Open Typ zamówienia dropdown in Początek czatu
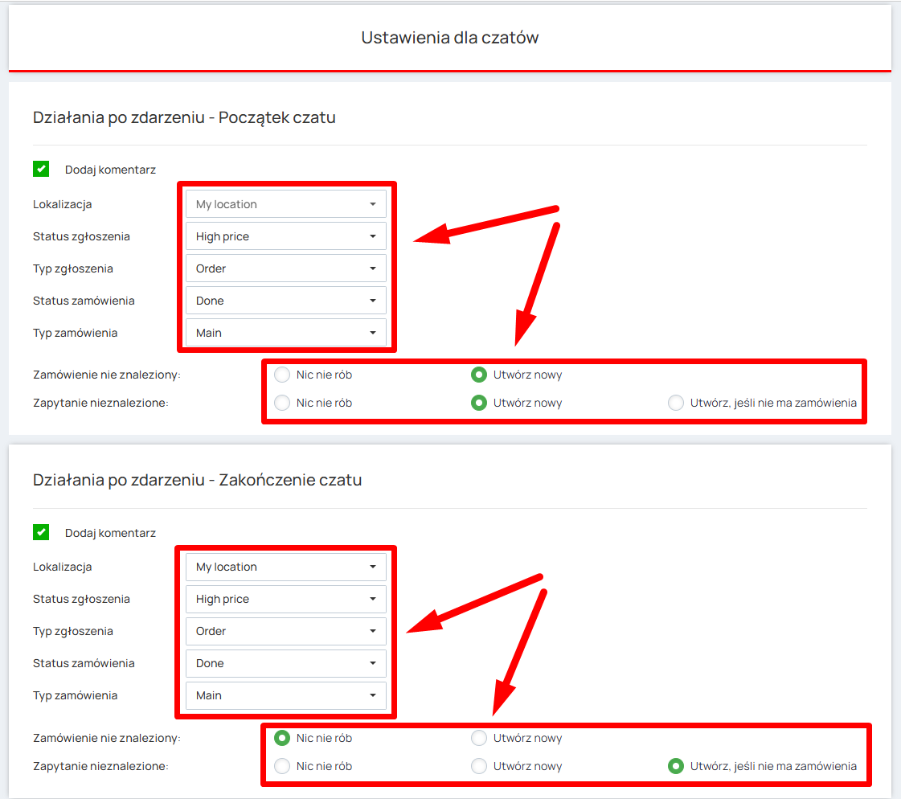This screenshot has width=901, height=799. coord(285,333)
